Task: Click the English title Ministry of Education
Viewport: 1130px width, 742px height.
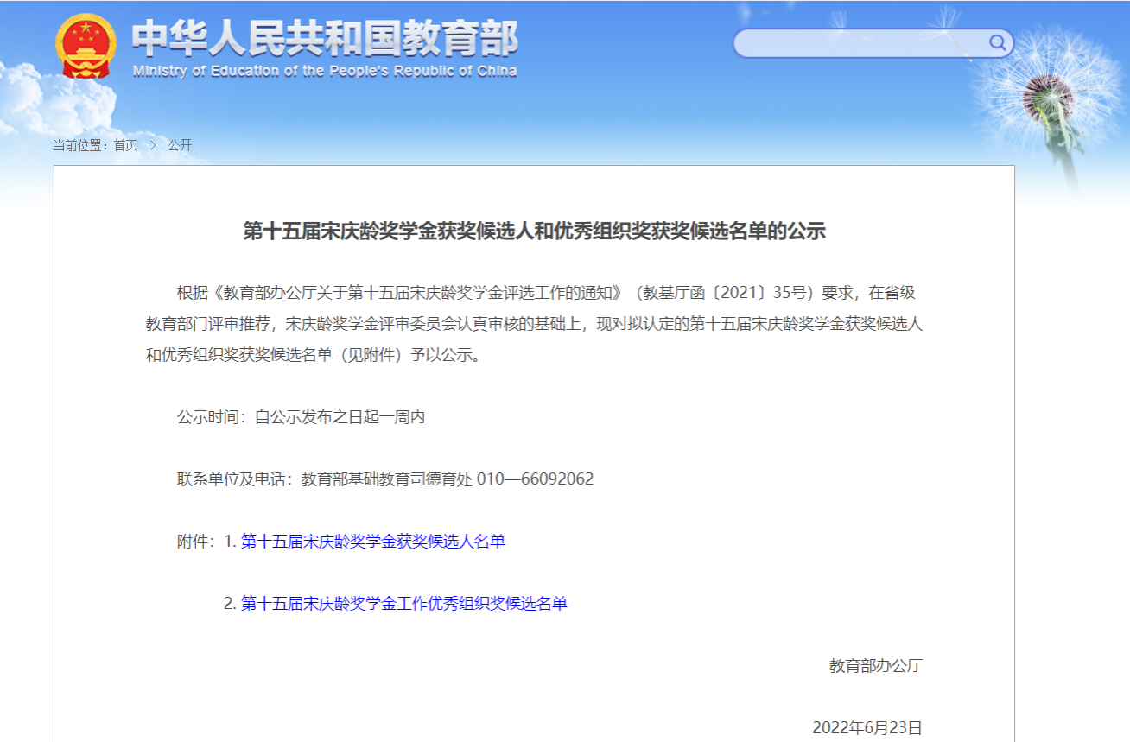Action: coord(325,71)
